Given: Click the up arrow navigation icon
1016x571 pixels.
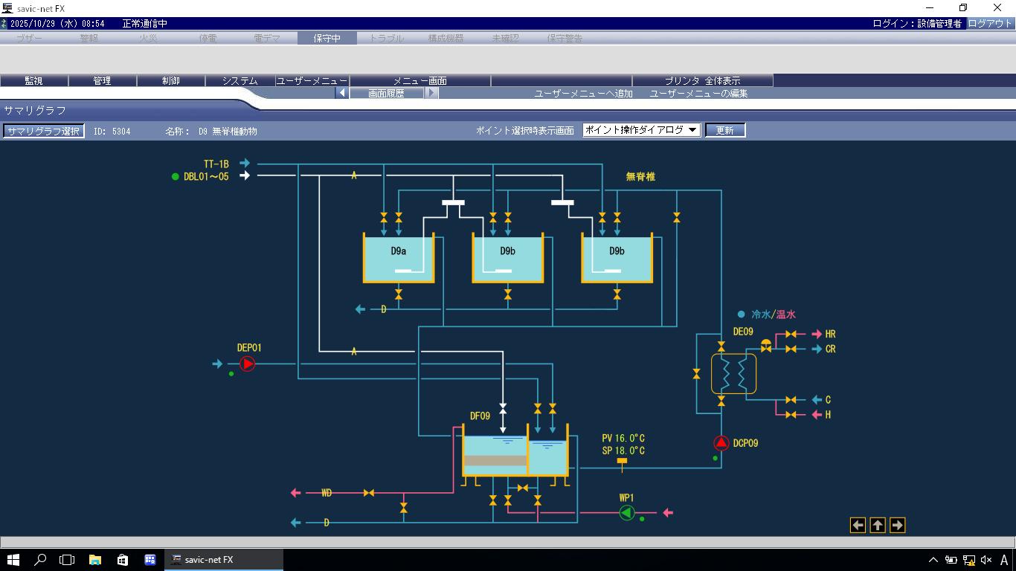Looking at the screenshot, I should tap(878, 526).
